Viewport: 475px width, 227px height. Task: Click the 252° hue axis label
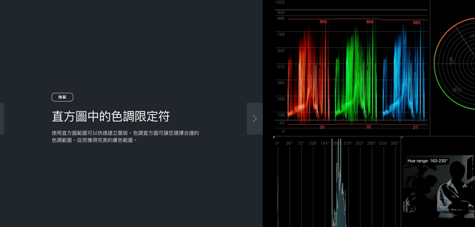click(360, 143)
